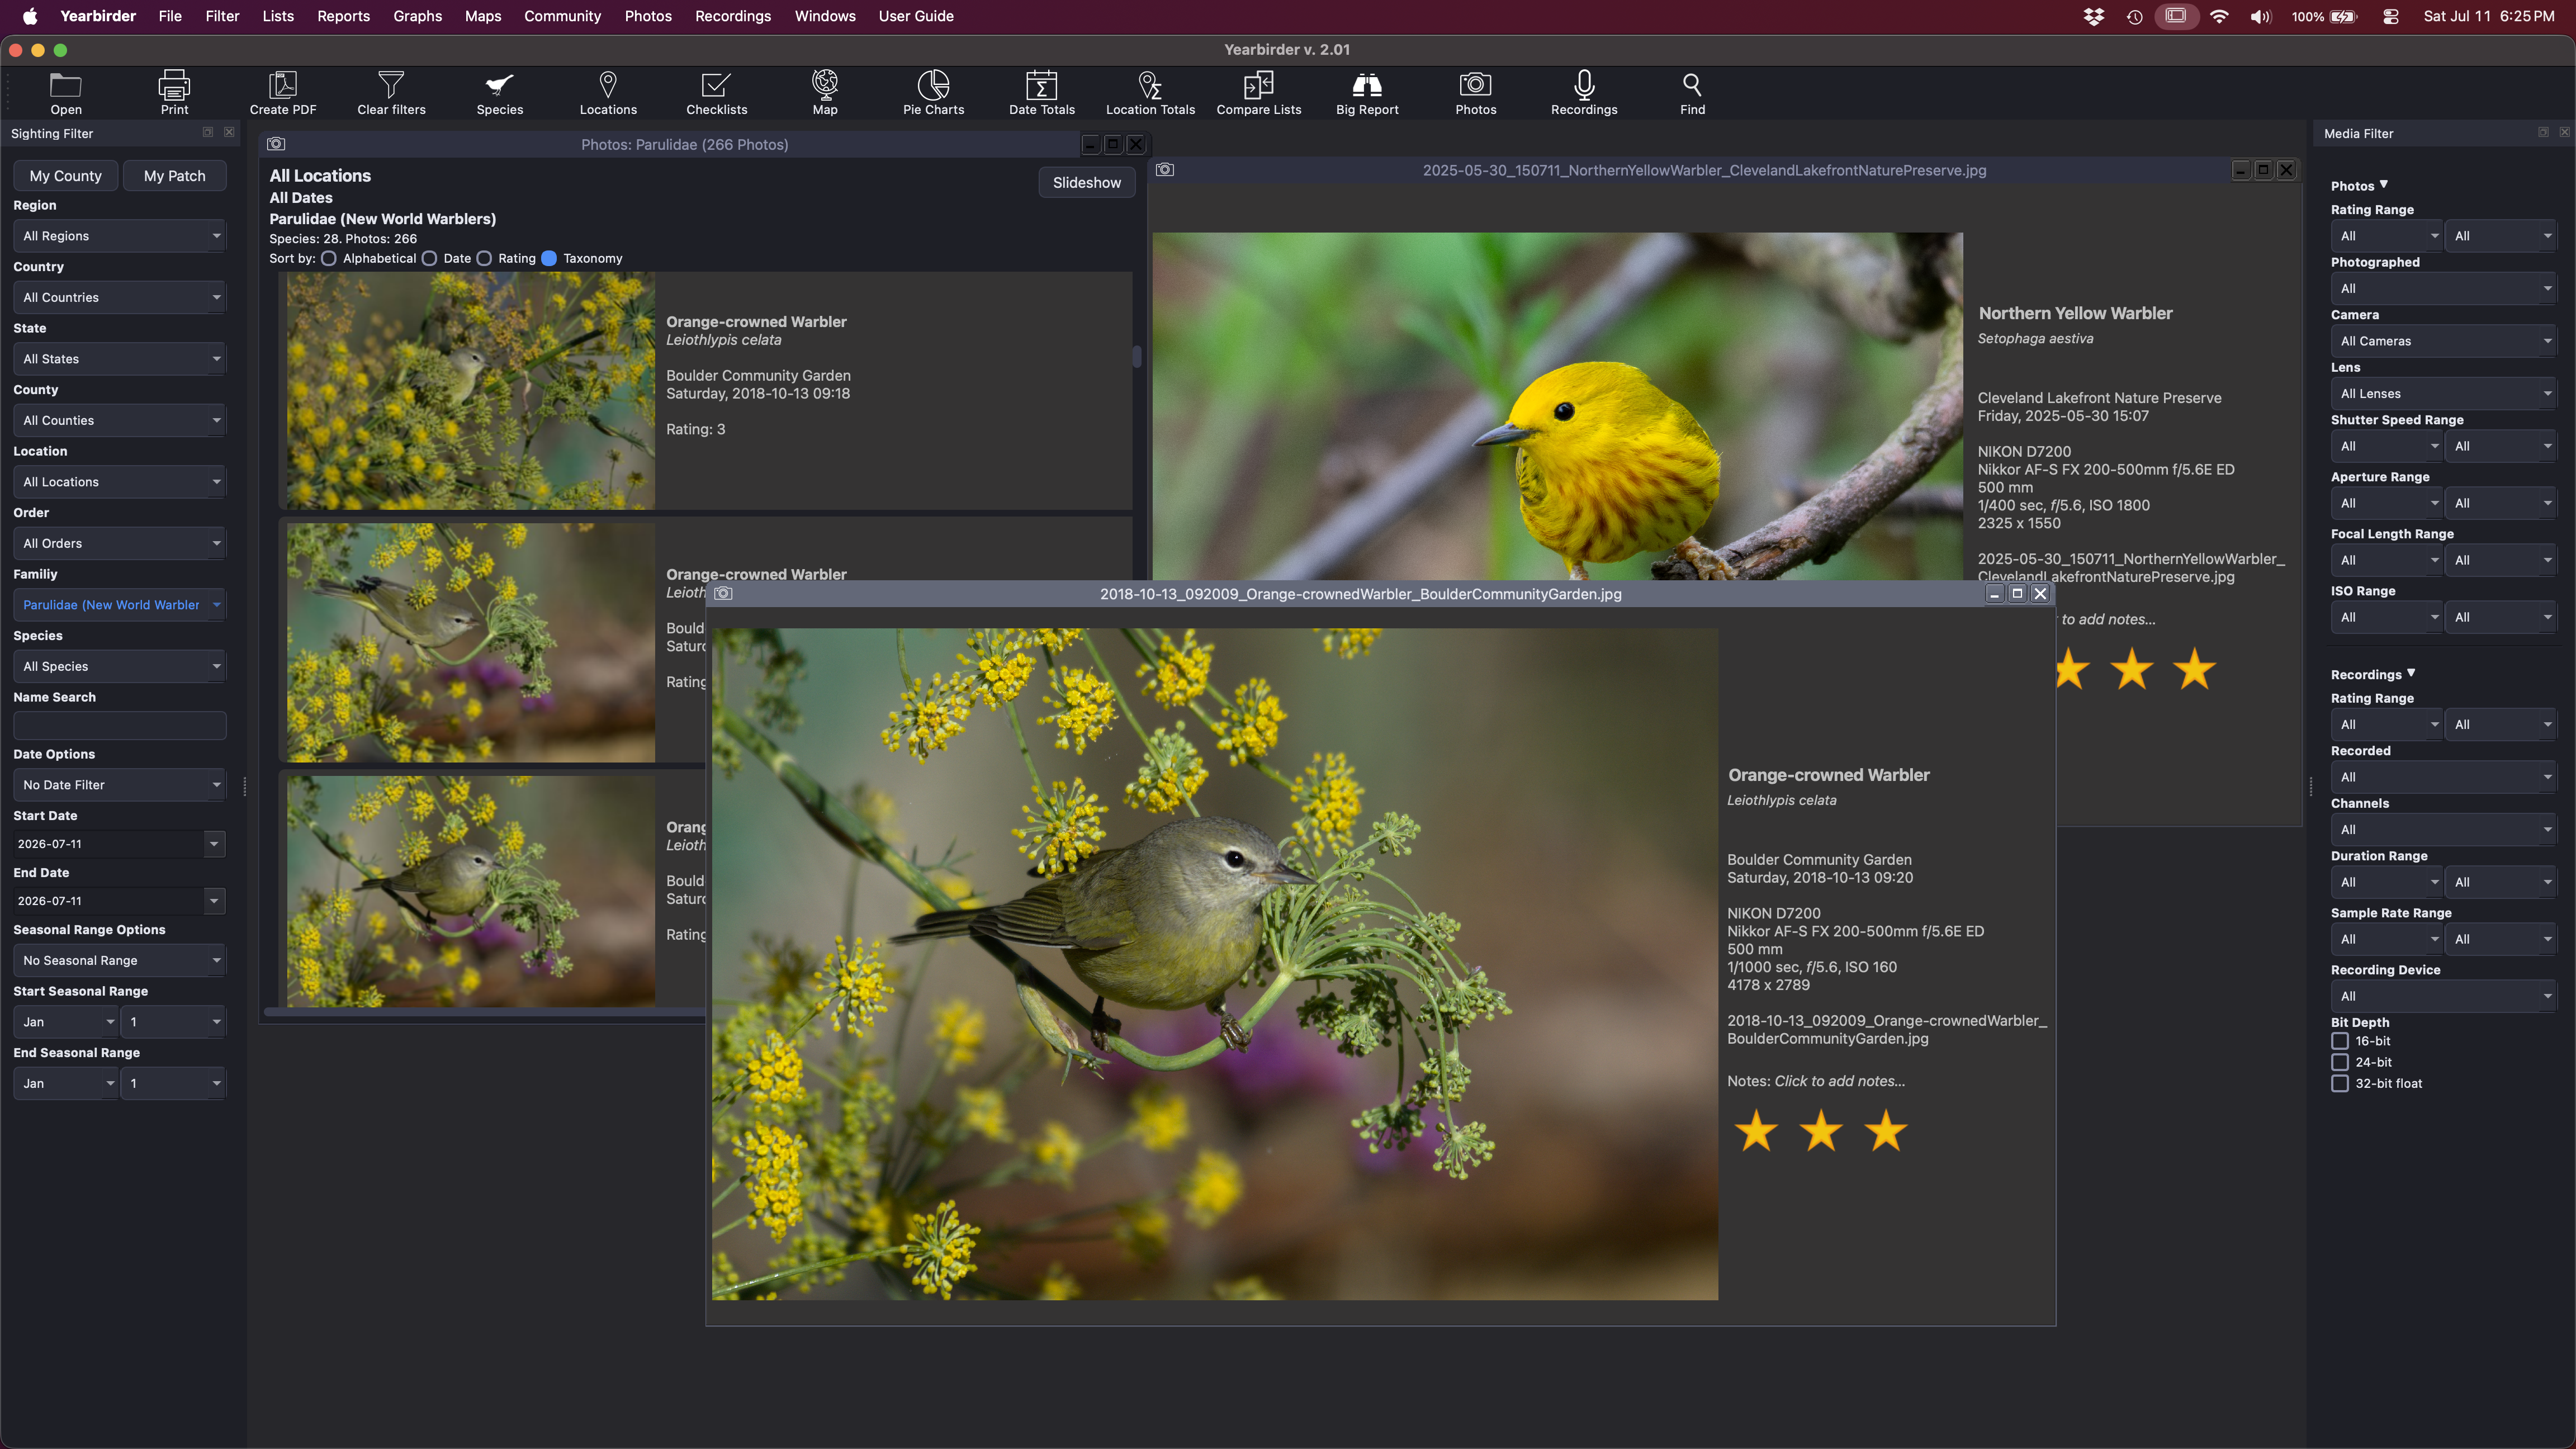Open the Locations pin toolbar icon

tap(608, 85)
